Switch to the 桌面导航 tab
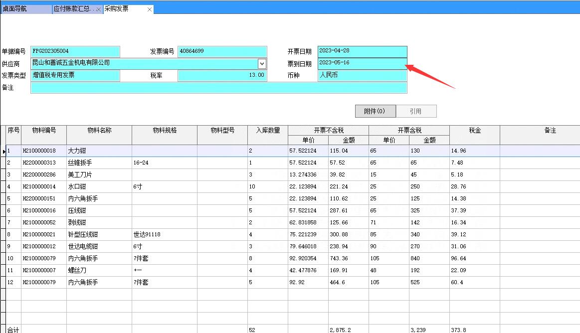The height and width of the screenshot is (333, 580). (x=26, y=9)
